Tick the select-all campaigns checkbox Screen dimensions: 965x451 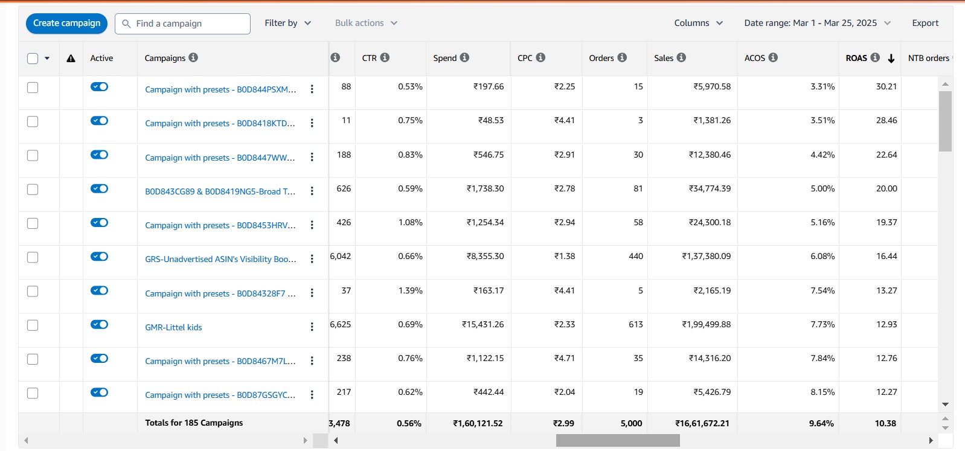33,59
